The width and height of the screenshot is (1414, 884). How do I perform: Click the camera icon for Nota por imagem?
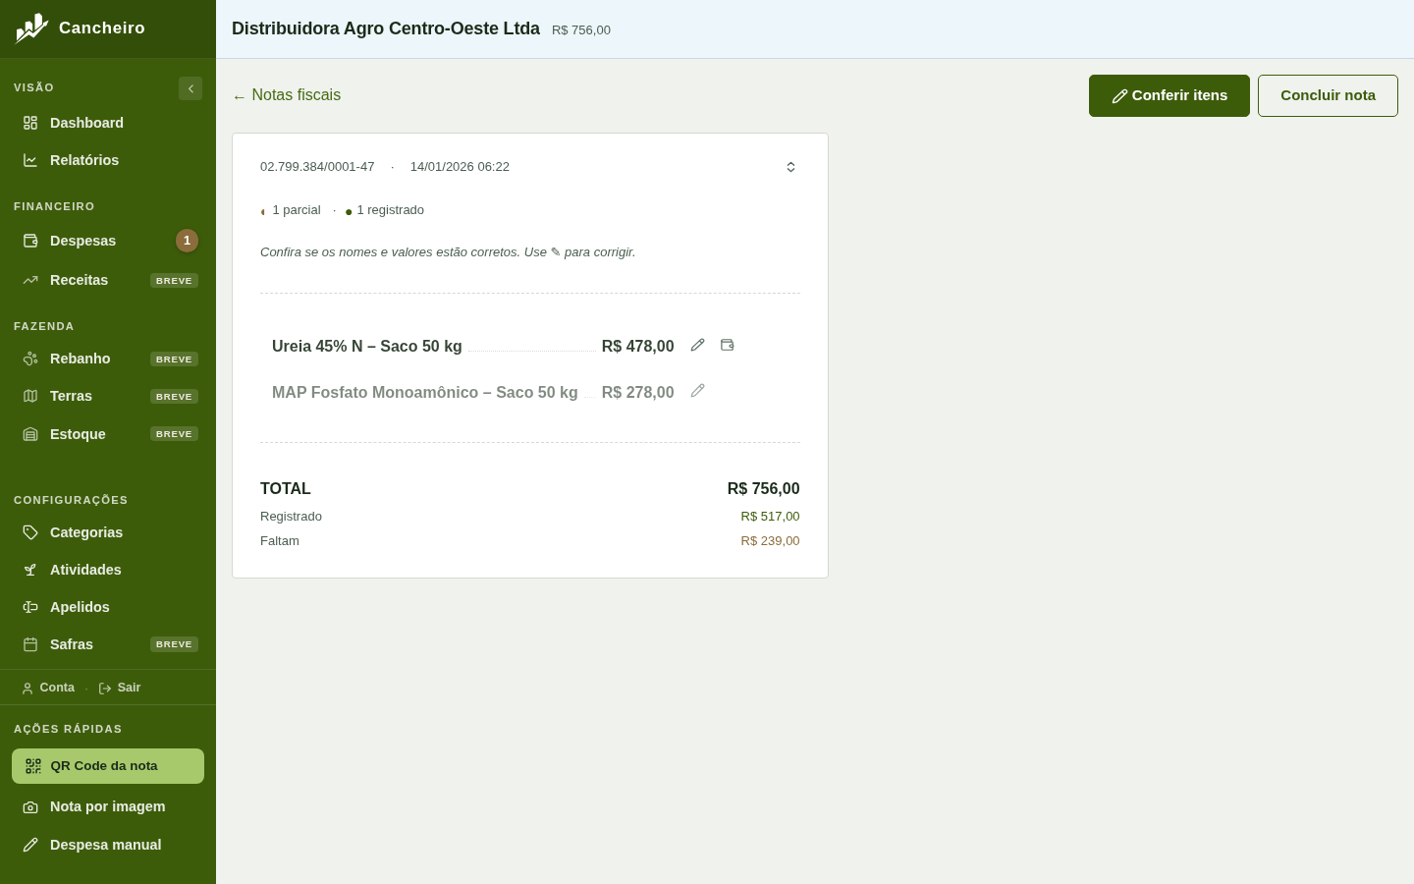click(30, 807)
